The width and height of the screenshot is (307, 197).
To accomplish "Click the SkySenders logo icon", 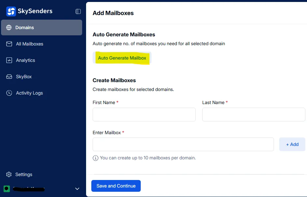I will [x=11, y=11].
